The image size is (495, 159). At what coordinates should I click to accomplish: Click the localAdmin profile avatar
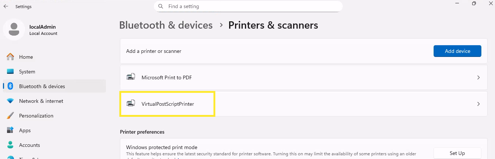coord(14,29)
